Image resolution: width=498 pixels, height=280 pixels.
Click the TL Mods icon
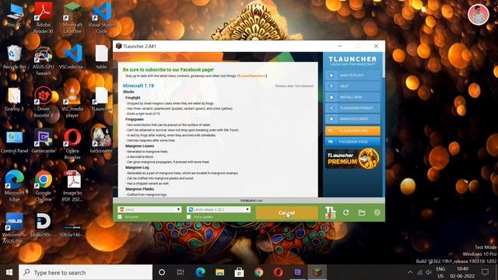(x=330, y=212)
